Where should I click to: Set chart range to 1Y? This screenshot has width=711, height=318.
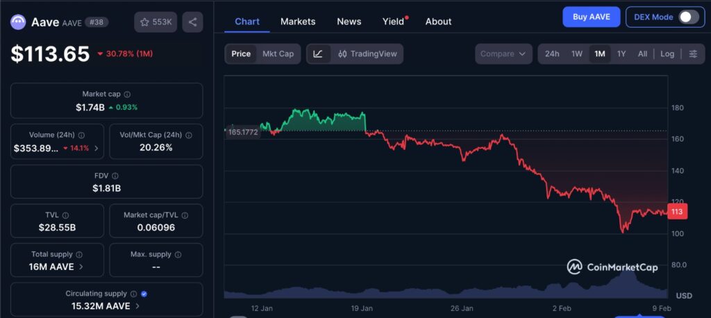point(621,54)
